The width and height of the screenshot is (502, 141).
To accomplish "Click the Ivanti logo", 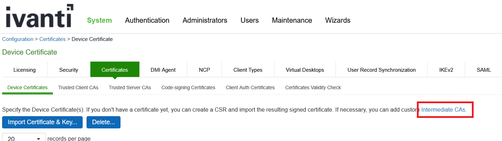I will click(39, 16).
